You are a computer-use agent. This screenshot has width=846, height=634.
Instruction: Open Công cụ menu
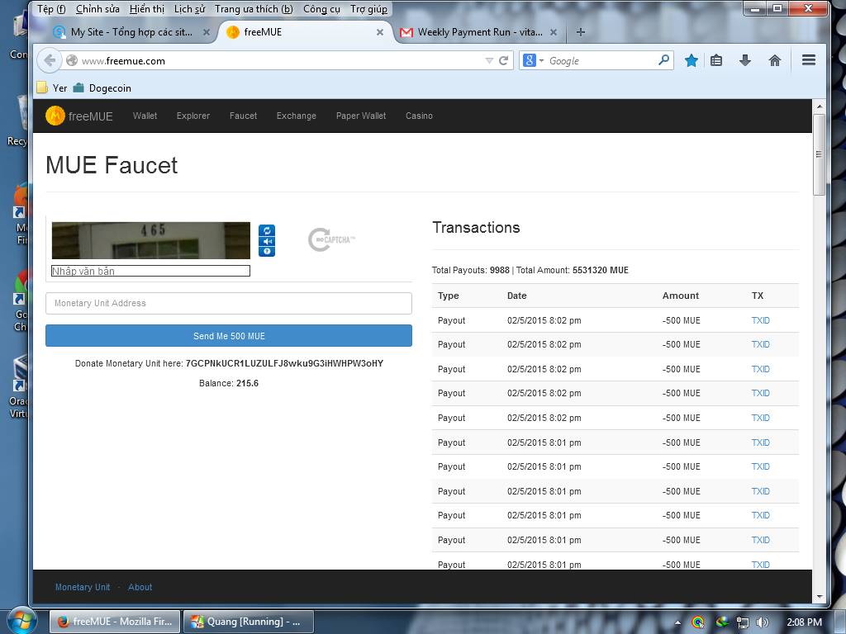coord(321,8)
